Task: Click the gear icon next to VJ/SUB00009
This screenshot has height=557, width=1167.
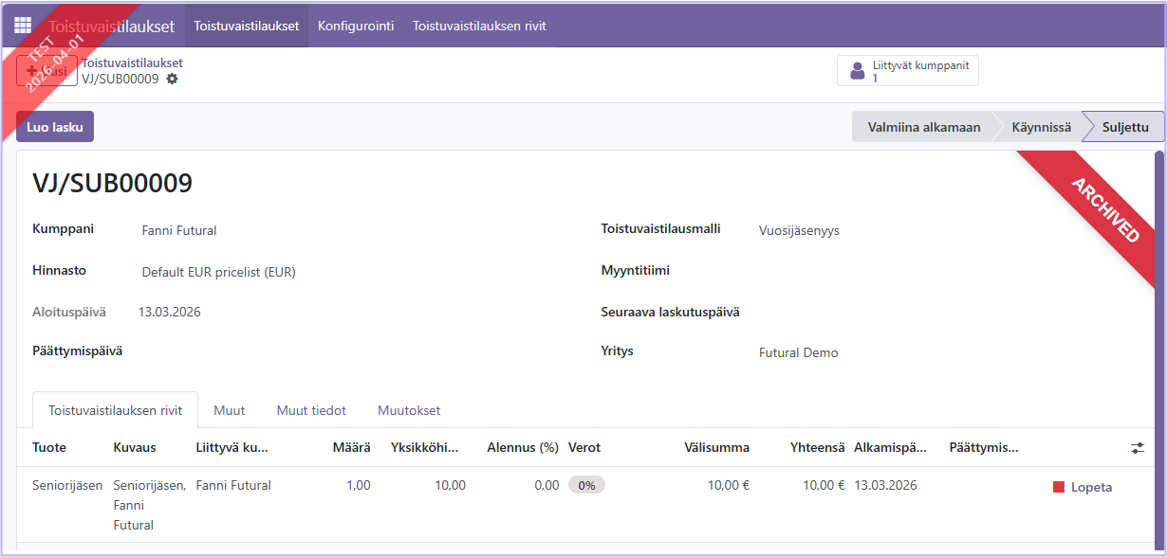Action: coord(172,79)
